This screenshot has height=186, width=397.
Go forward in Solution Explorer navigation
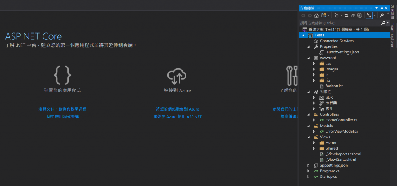point(310,15)
